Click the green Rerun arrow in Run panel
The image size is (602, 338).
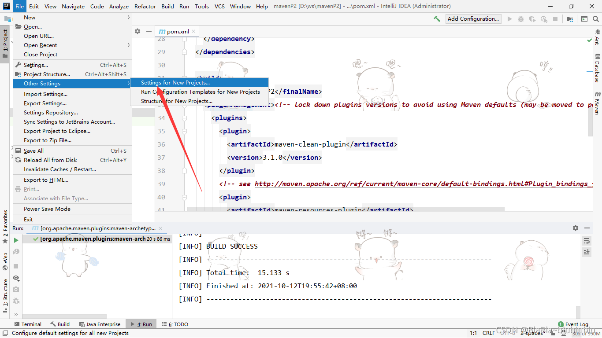[16, 240]
